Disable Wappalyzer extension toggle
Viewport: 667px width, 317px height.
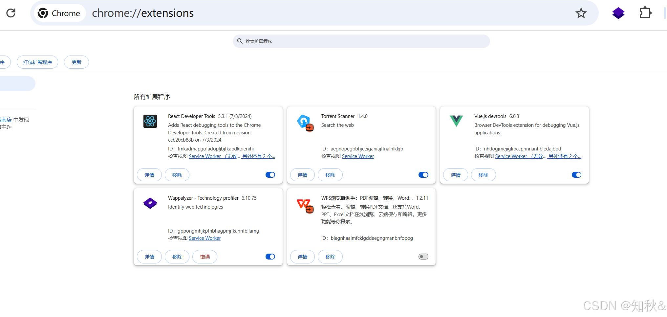pyautogui.click(x=270, y=257)
